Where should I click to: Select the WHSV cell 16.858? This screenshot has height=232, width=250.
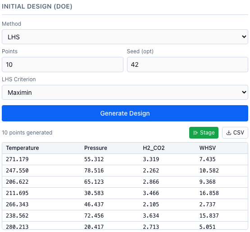[x=209, y=193]
